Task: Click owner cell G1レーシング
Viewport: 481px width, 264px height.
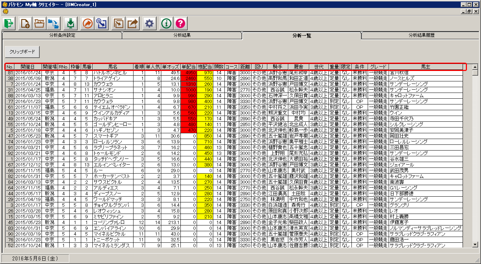Action: click(425, 188)
